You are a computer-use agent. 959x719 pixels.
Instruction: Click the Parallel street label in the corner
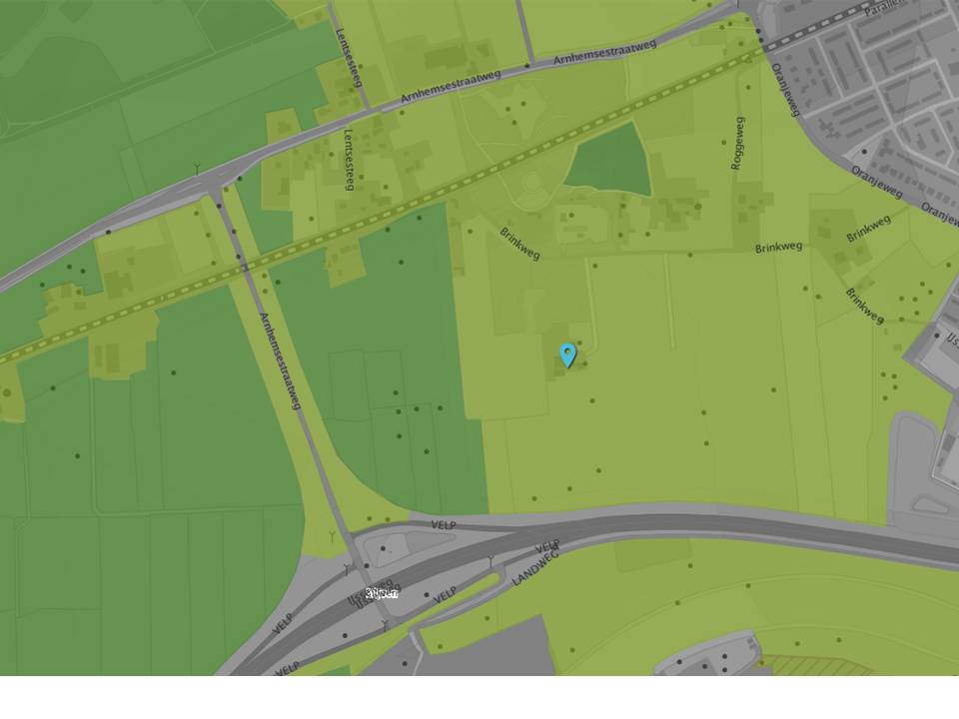tap(884, 7)
